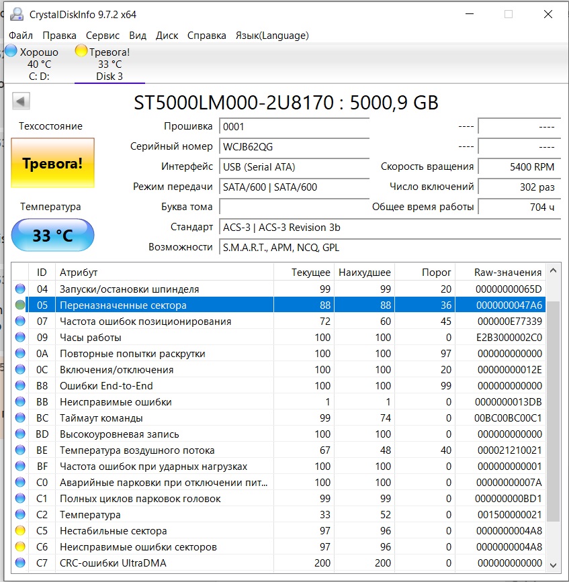Click the previous disk arrow button
Viewport: 569px width, 582px height.
pyautogui.click(x=21, y=101)
